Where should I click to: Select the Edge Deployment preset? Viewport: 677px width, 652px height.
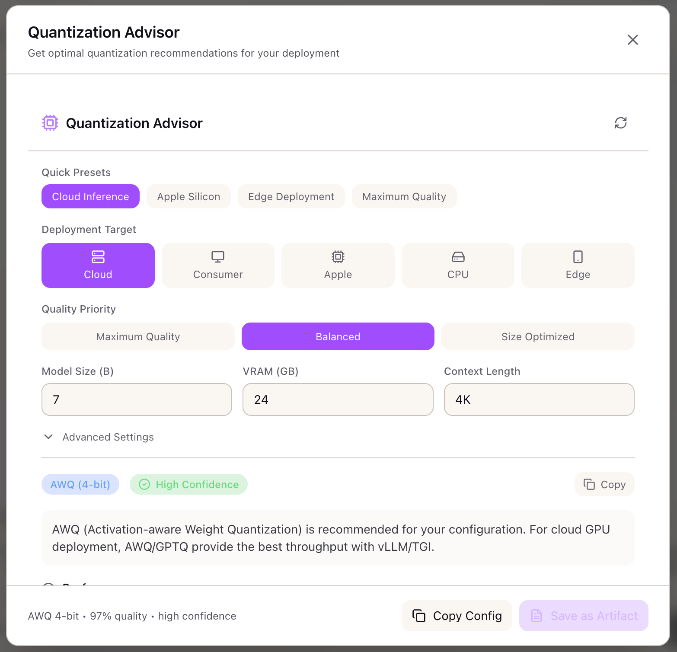click(x=291, y=196)
